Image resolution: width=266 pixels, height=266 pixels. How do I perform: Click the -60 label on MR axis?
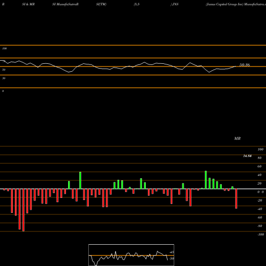[x=260, y=218]
